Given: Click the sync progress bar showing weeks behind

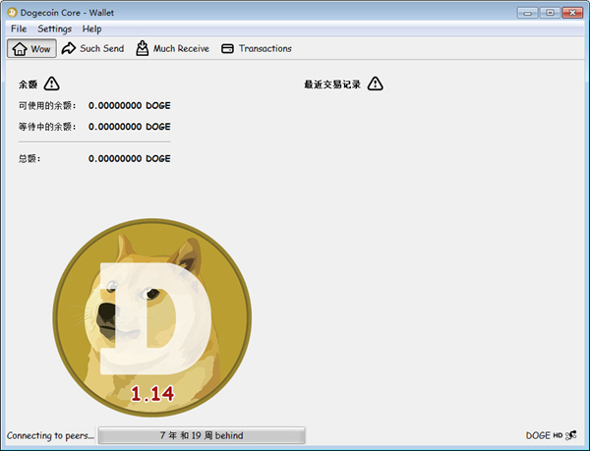Looking at the screenshot, I should 202,435.
